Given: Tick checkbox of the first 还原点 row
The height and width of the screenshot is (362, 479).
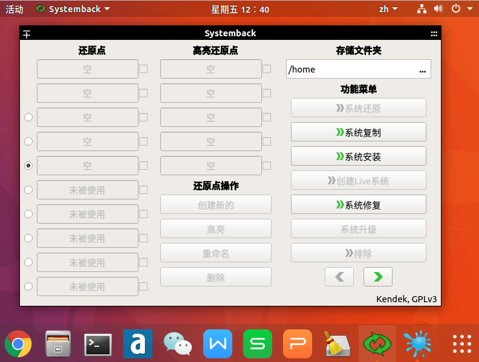Looking at the screenshot, I should tap(143, 69).
